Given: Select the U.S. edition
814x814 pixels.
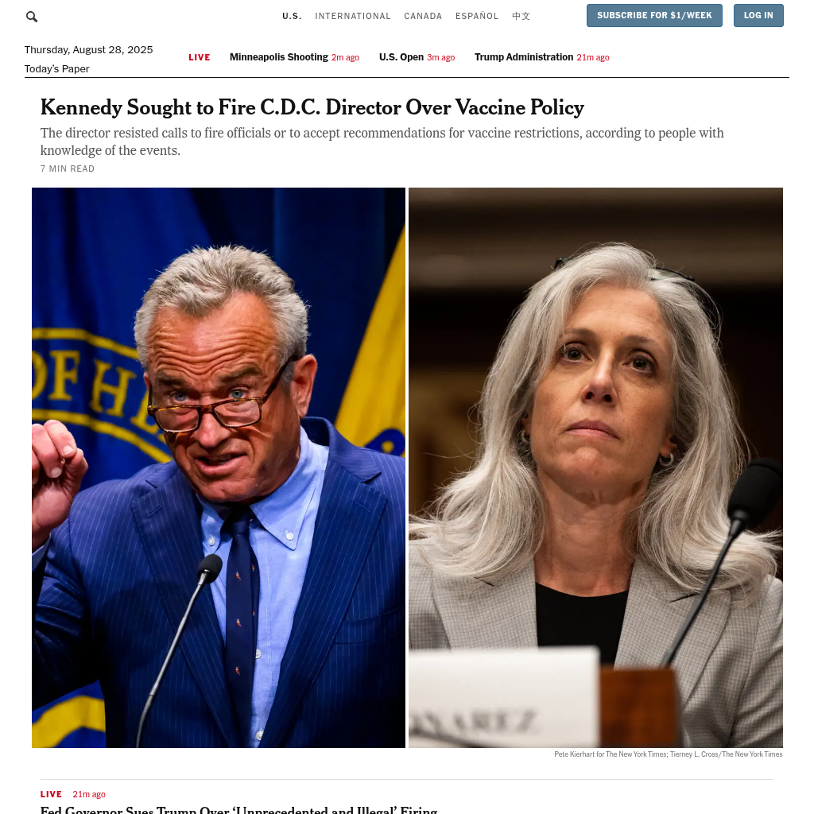Looking at the screenshot, I should tap(292, 16).
